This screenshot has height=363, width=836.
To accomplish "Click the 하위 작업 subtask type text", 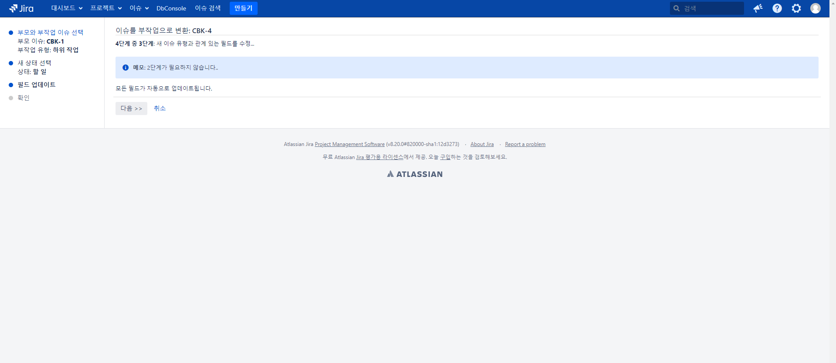I will coord(66,50).
